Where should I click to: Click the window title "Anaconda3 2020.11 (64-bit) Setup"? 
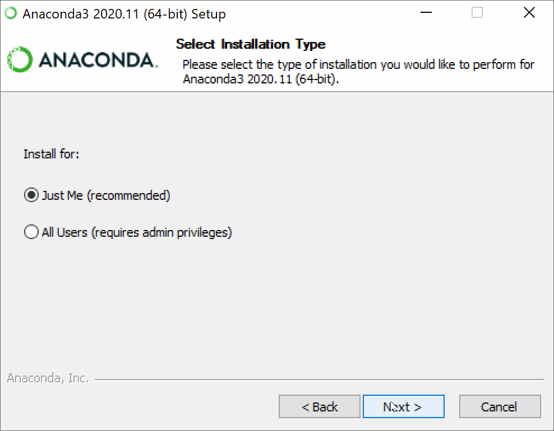click(124, 14)
